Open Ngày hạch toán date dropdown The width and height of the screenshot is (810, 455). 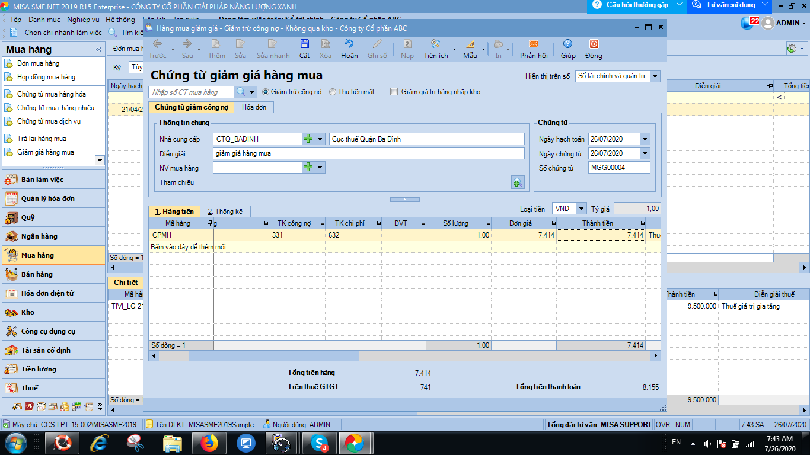(x=645, y=139)
